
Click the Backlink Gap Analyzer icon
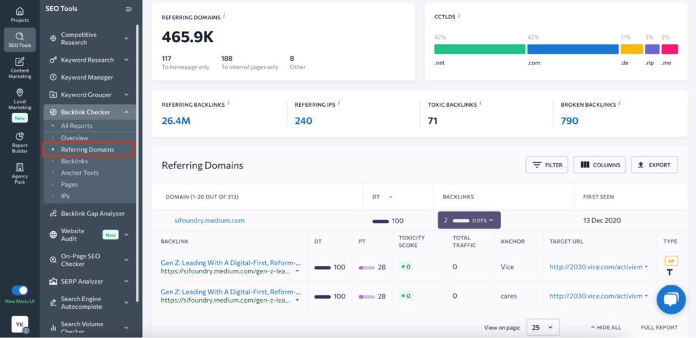[x=53, y=214]
